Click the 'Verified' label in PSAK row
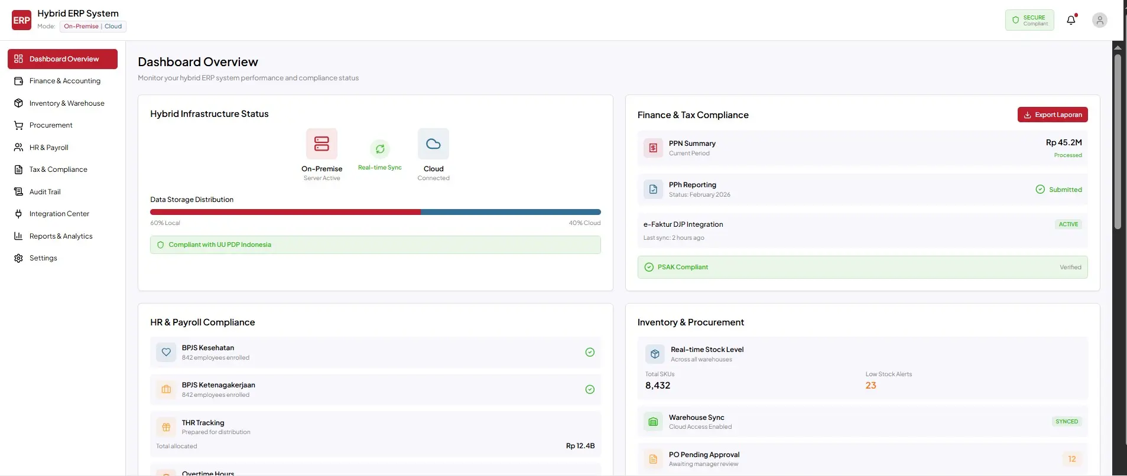 pyautogui.click(x=1070, y=268)
